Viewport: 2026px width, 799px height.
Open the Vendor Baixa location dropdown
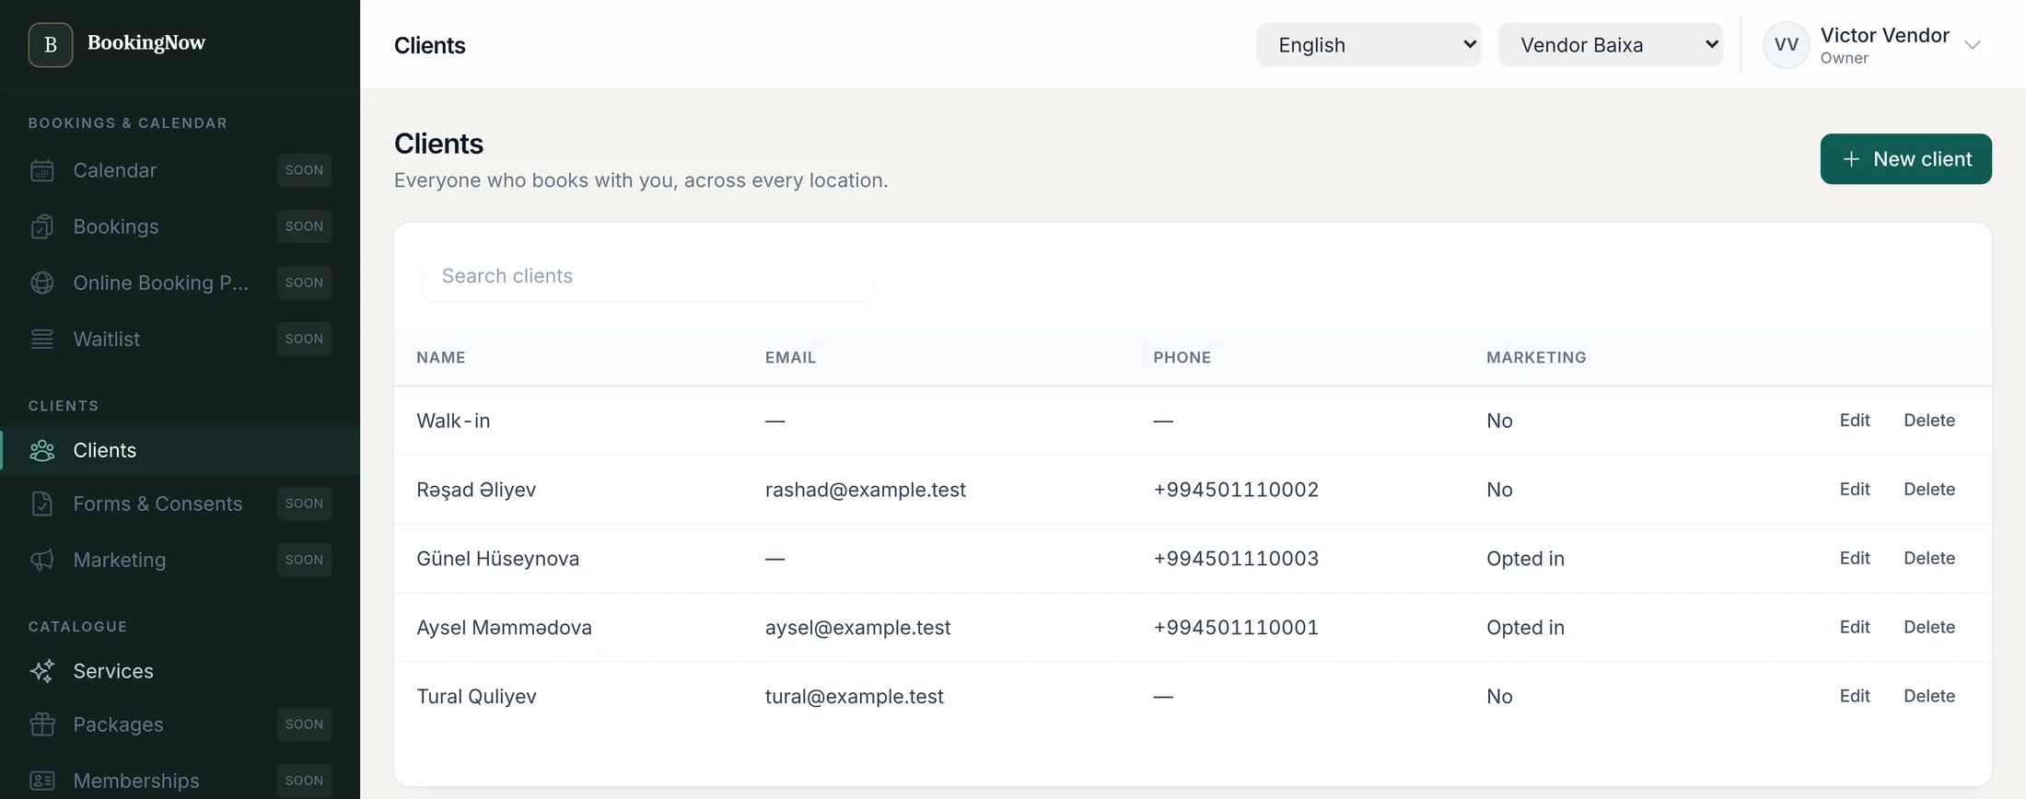click(x=1611, y=45)
